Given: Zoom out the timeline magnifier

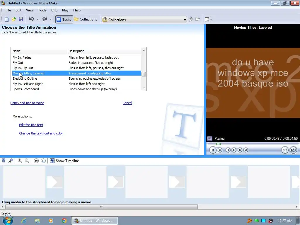Looking at the screenshot, I should click(27, 161).
